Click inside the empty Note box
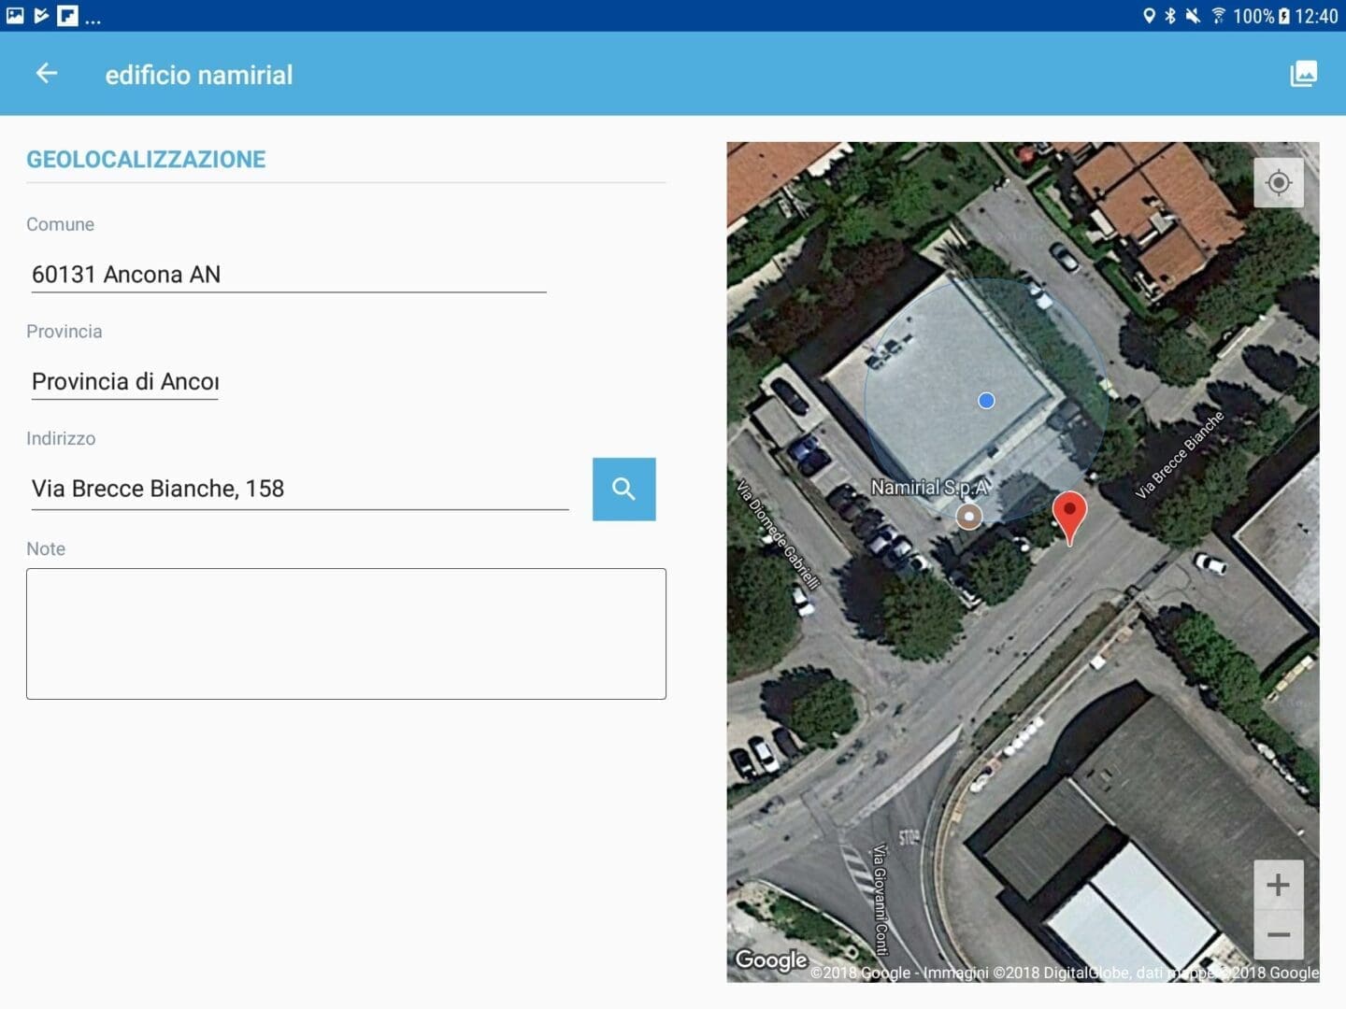 pos(346,633)
